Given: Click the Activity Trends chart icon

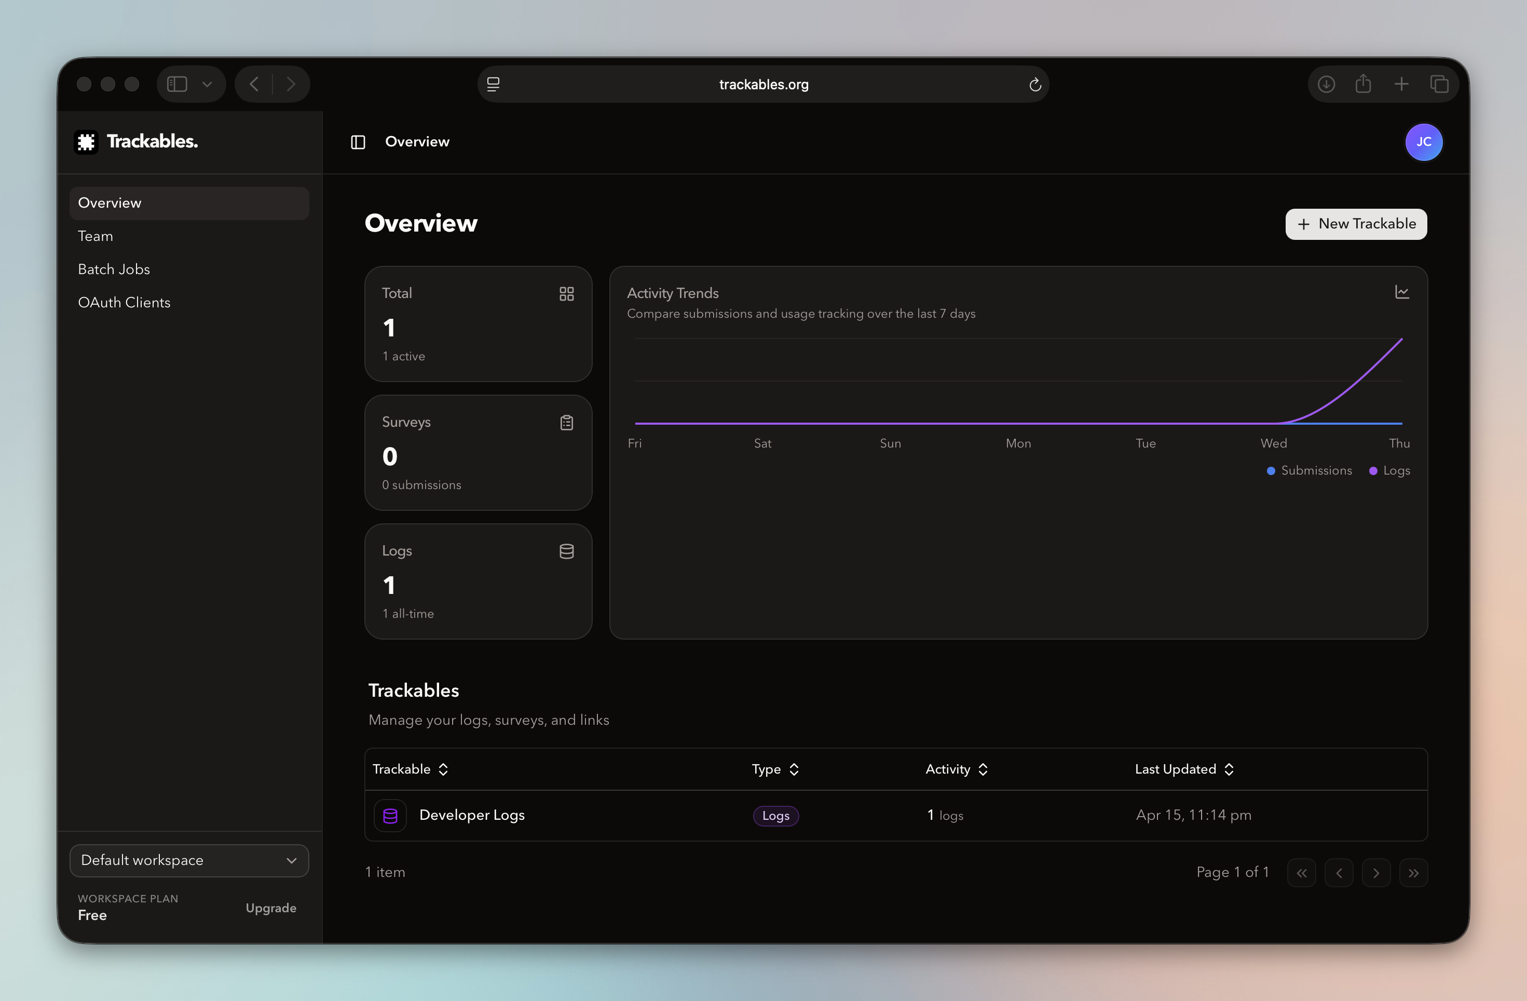Looking at the screenshot, I should pyautogui.click(x=1402, y=293).
